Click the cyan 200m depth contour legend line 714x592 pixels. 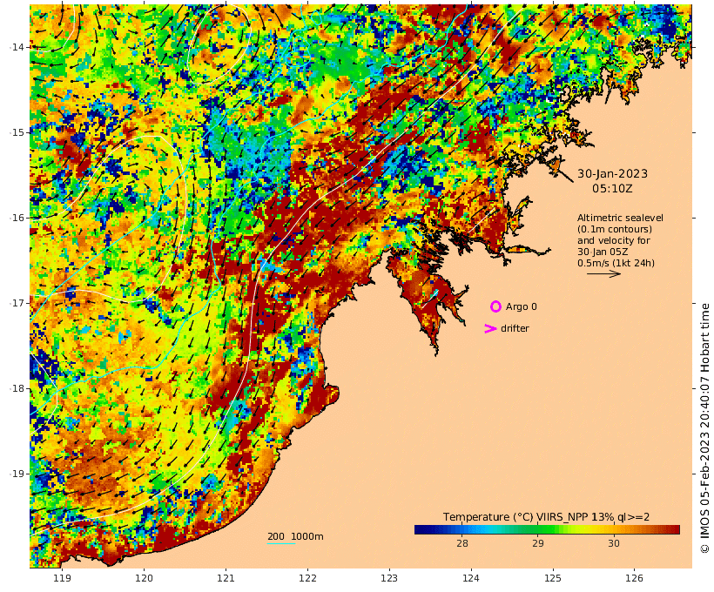pos(281,543)
